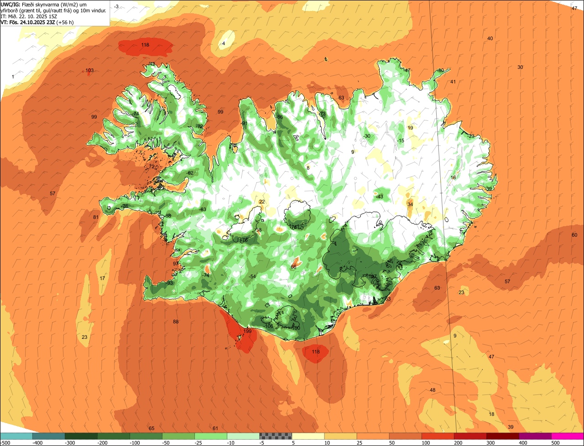Click the value 17 in the yellow western patch
This screenshot has height=446, width=584.
(x=102, y=278)
